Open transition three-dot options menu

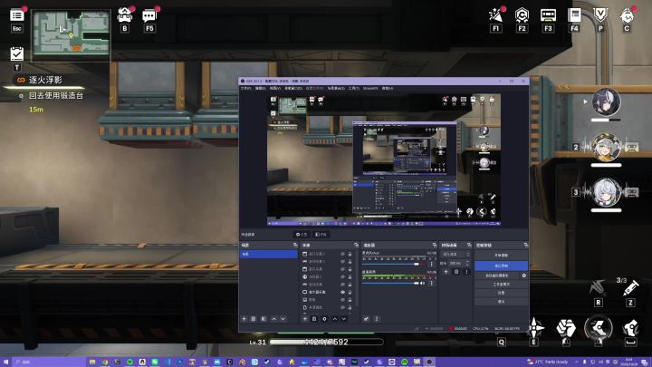coord(466,272)
